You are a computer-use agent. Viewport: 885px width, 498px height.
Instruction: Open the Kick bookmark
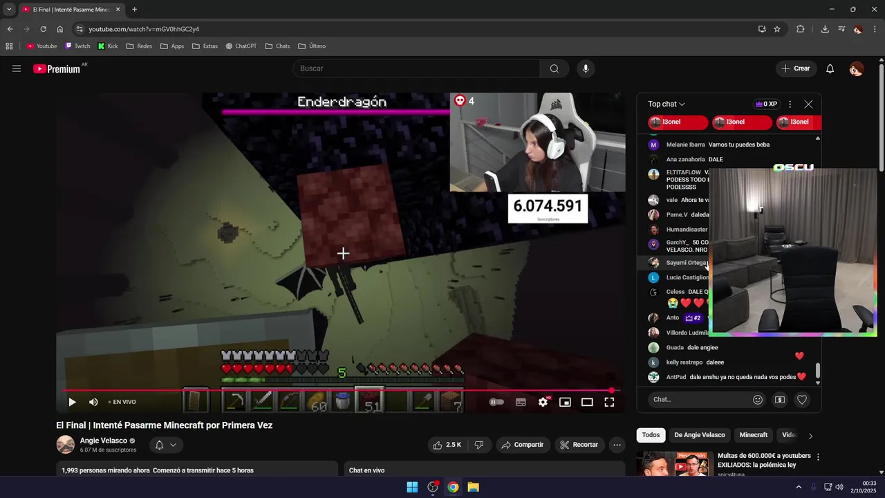(108, 46)
